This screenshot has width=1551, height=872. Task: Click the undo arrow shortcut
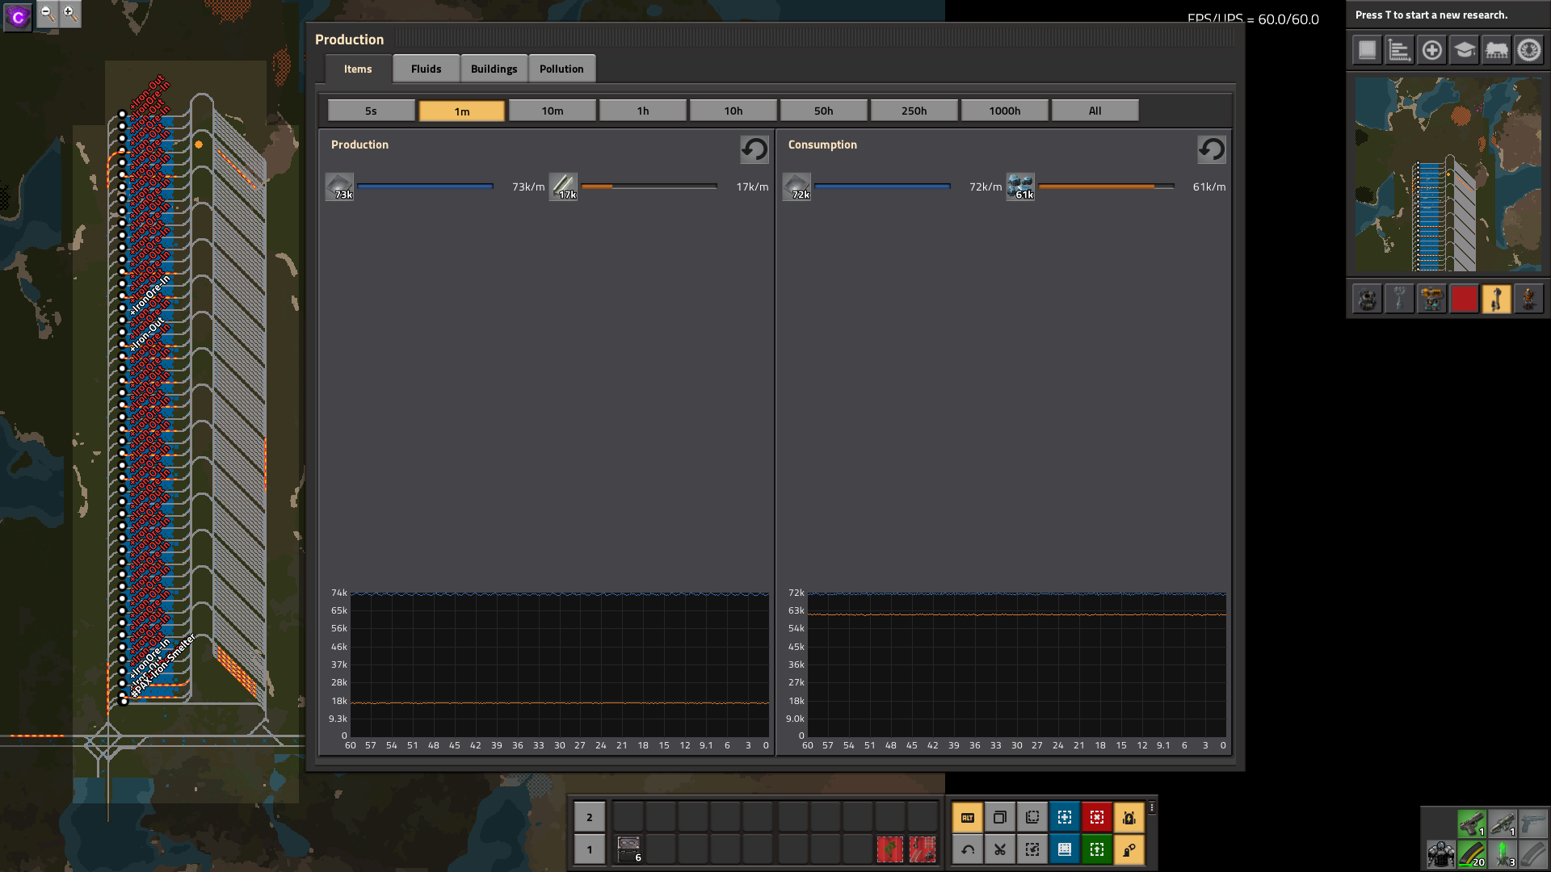(x=968, y=849)
